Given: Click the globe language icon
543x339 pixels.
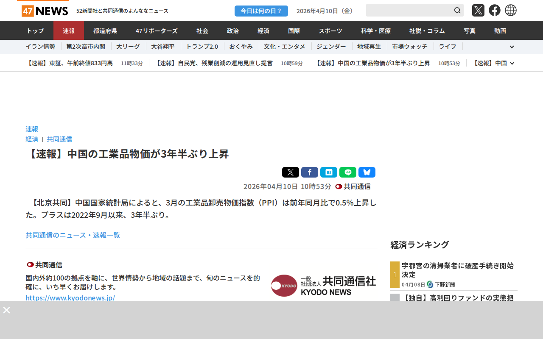Looking at the screenshot, I should coord(511,10).
